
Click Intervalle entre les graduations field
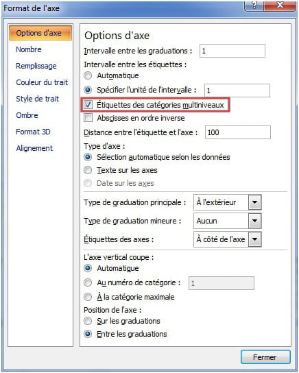(232, 51)
